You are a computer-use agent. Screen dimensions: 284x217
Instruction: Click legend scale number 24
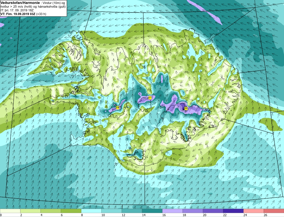[x=245, y=215]
